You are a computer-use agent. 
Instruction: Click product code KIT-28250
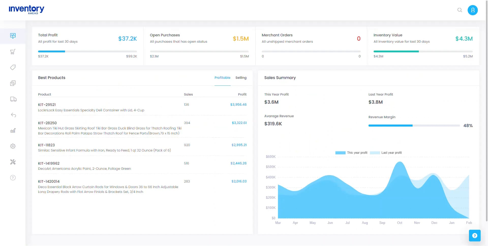click(x=47, y=123)
